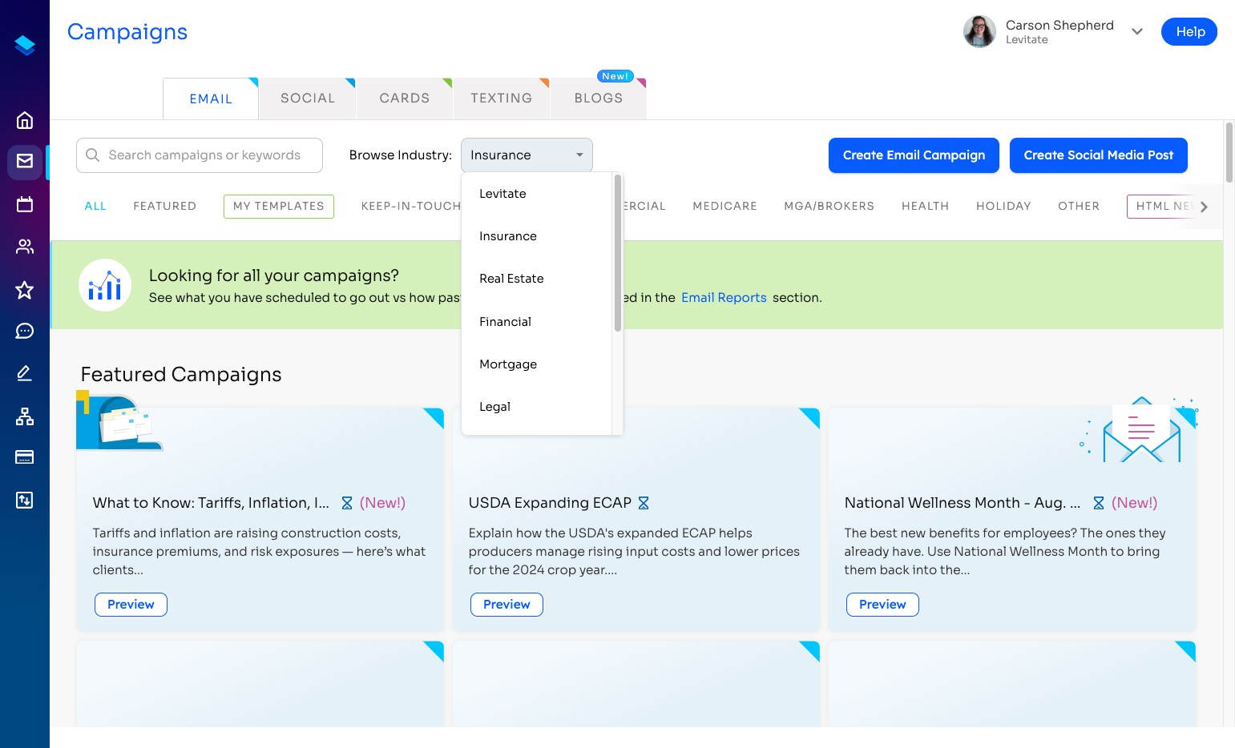Viewport: 1235px width, 748px height.
Task: Open the pencil edit icon in sidebar
Action: pyautogui.click(x=25, y=373)
